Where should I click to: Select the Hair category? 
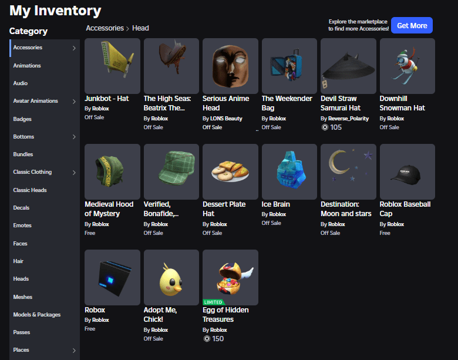click(x=18, y=261)
